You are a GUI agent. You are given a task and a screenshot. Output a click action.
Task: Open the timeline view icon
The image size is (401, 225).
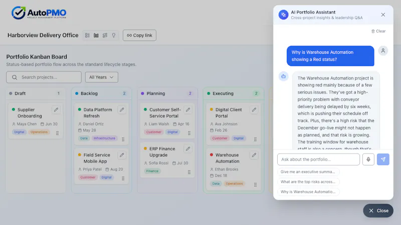tap(105, 35)
